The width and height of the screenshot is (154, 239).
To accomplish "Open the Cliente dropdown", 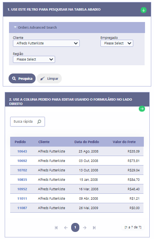I will click(x=46, y=43).
